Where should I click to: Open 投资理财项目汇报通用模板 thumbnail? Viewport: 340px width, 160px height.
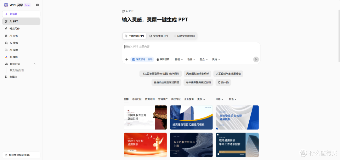(191, 117)
